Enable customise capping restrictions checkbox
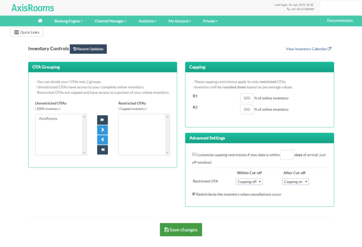Viewport: 362px width, 247px height. coord(194,154)
